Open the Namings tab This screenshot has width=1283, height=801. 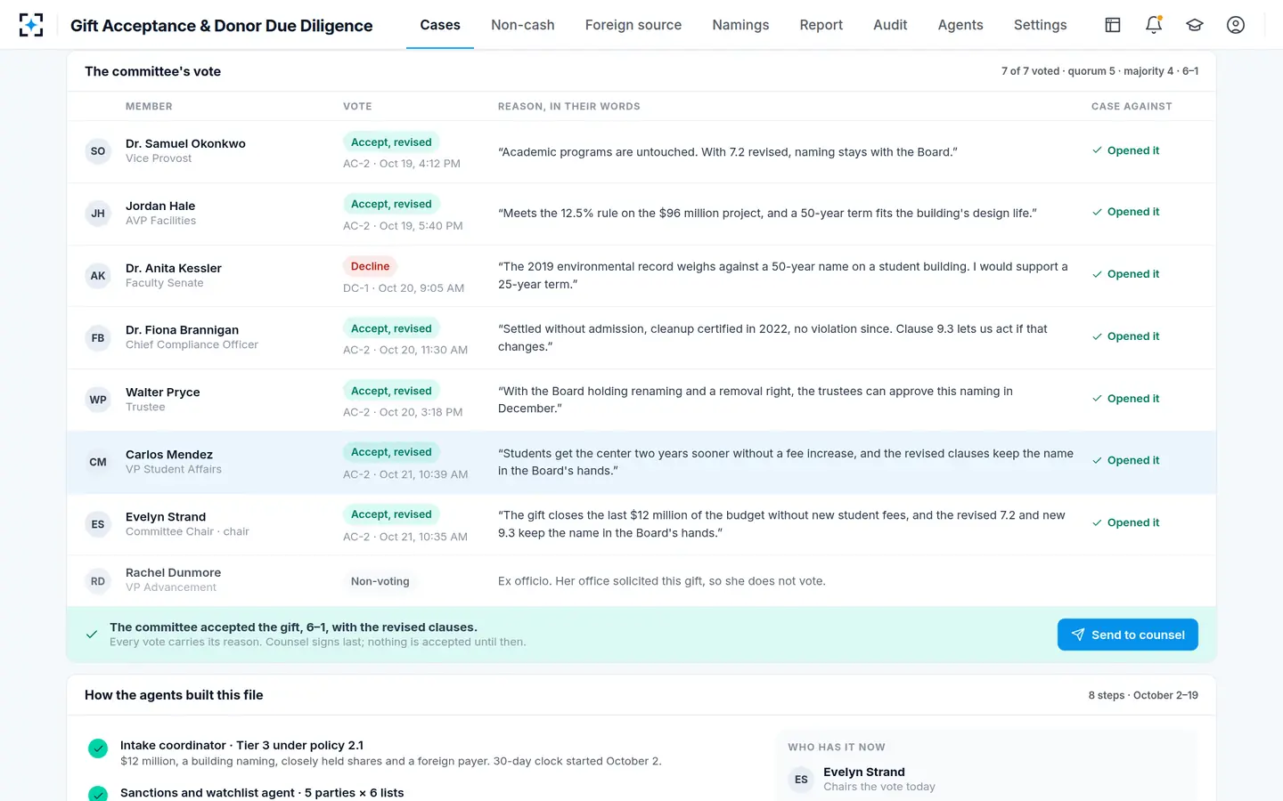(740, 25)
